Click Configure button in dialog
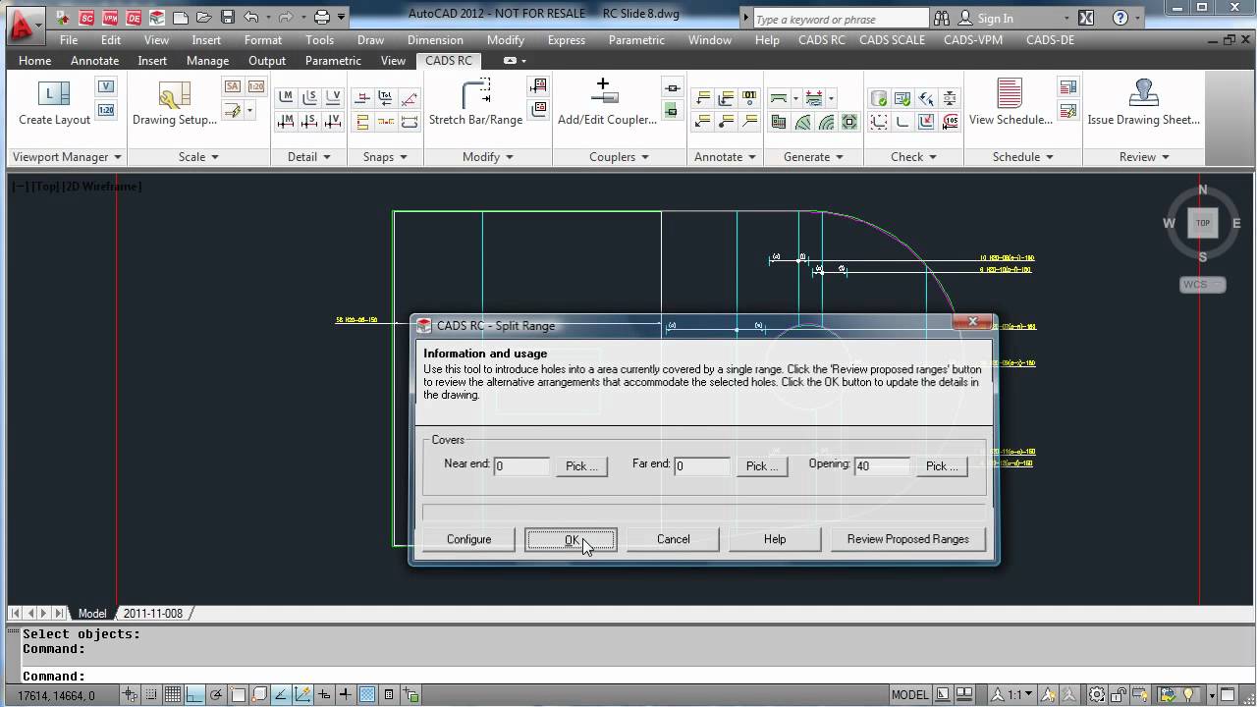This screenshot has height=707, width=1257. click(468, 539)
